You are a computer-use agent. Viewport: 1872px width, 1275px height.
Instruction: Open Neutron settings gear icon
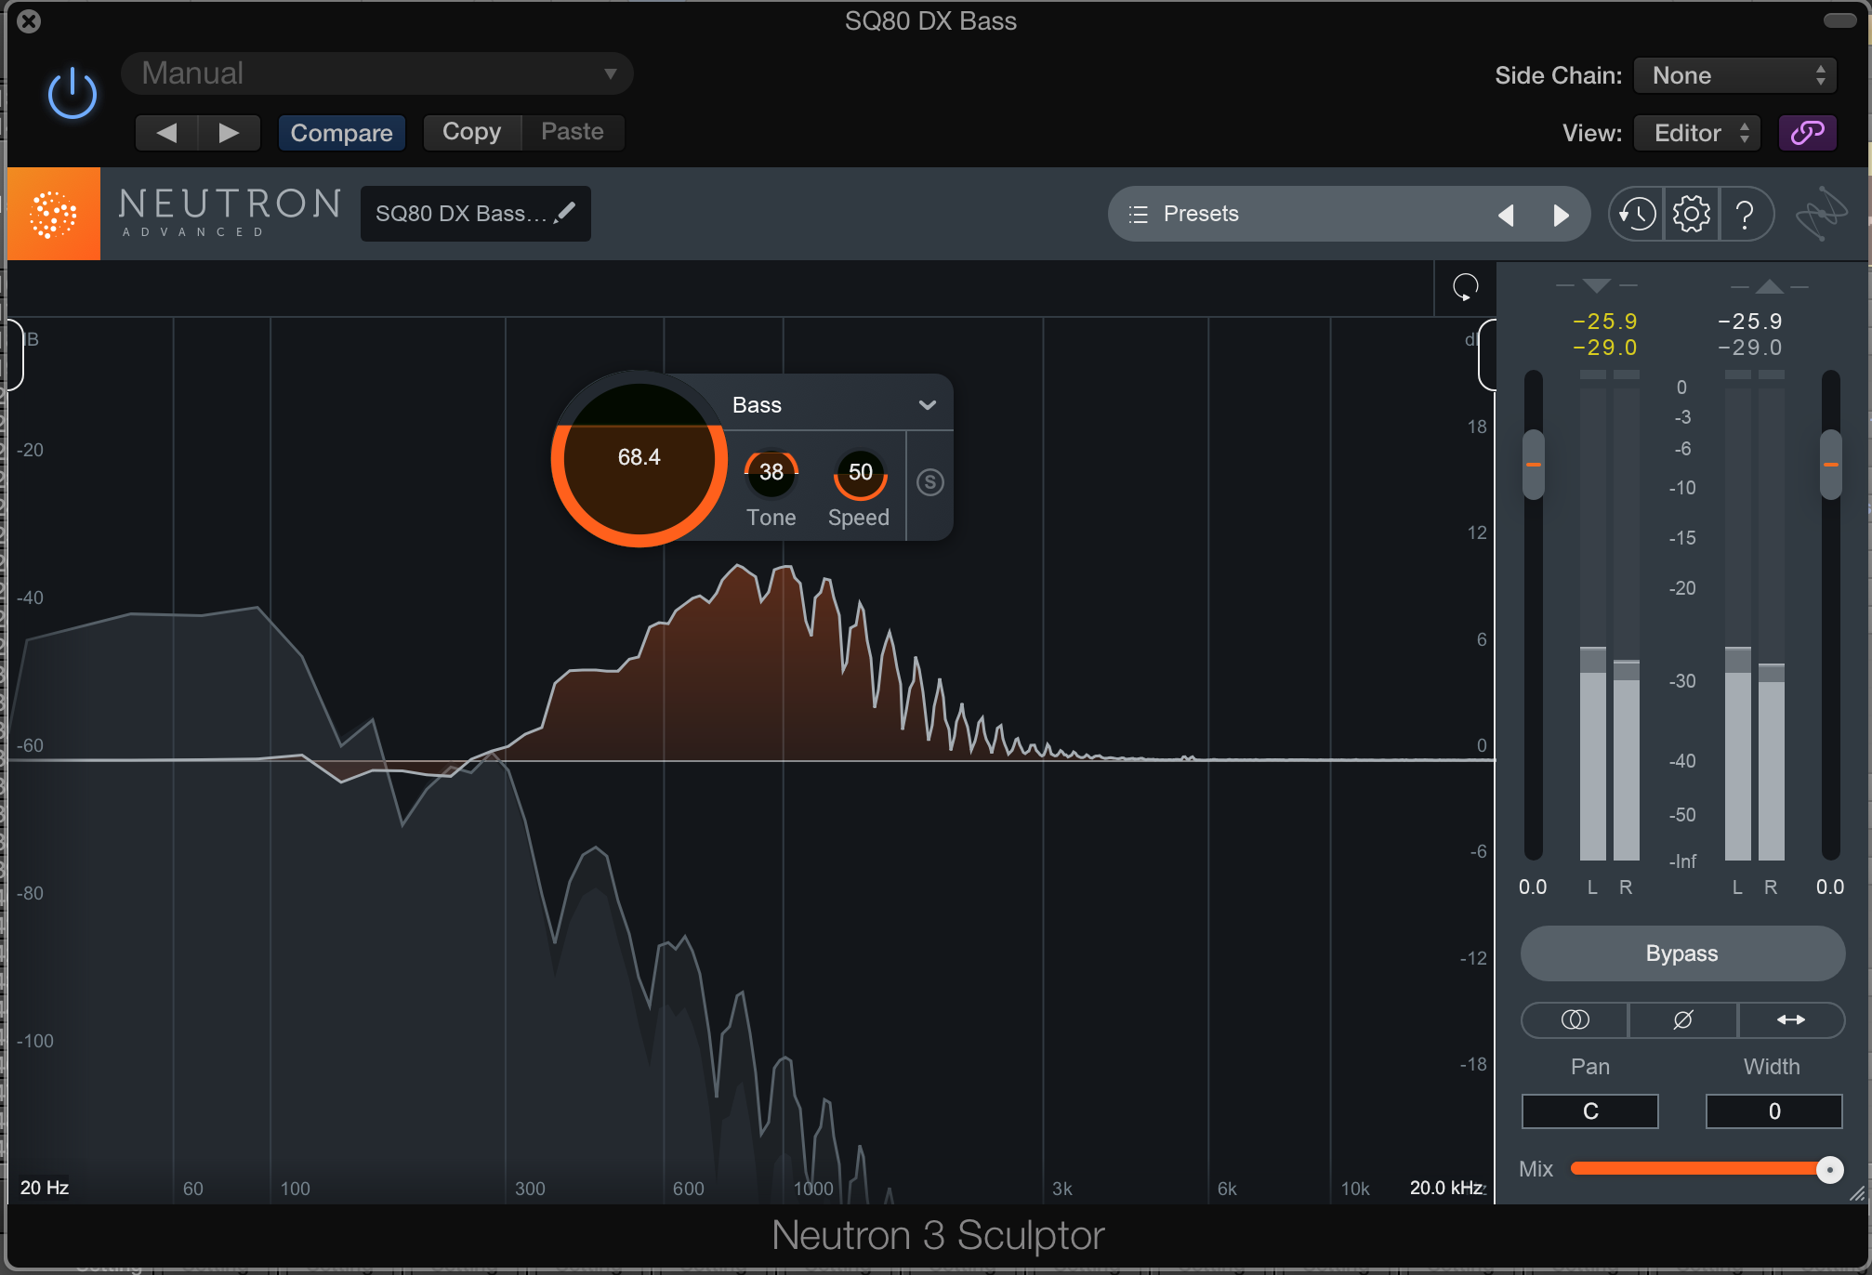(x=1691, y=215)
